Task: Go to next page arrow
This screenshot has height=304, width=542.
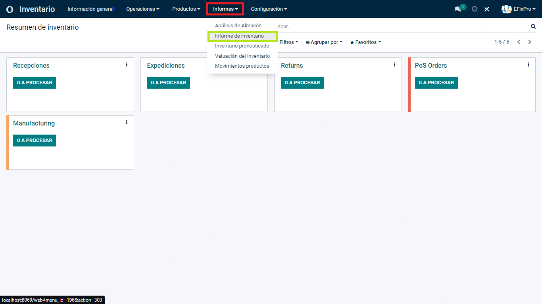Action: pos(530,42)
